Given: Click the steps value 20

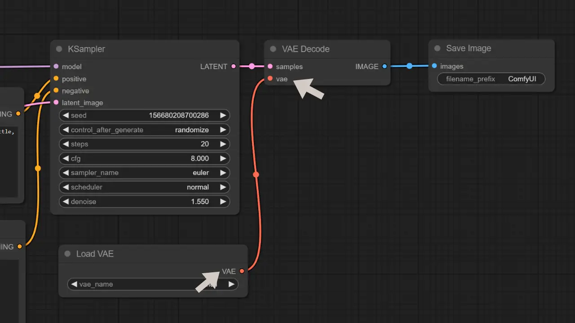Looking at the screenshot, I should pyautogui.click(x=205, y=144).
